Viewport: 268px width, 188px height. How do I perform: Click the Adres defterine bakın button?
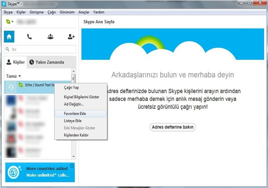click(173, 127)
